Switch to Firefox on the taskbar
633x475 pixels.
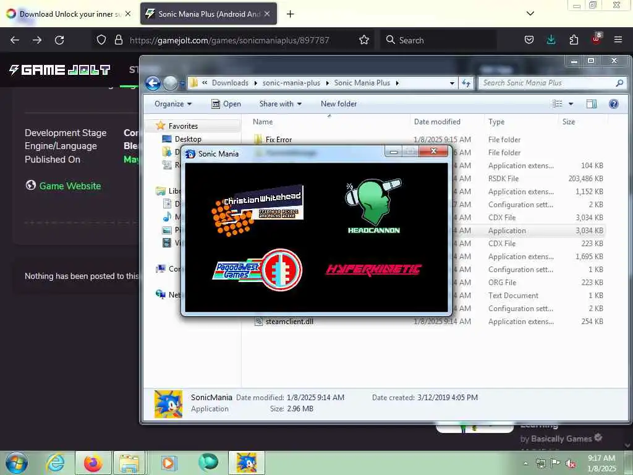(x=93, y=463)
